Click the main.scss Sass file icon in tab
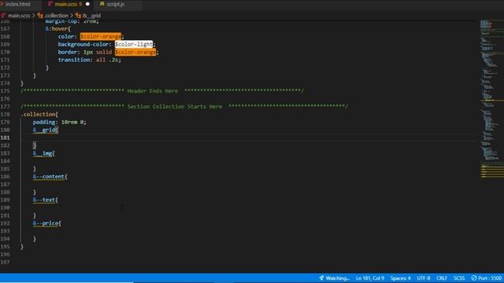The height and width of the screenshot is (283, 504). tap(50, 4)
